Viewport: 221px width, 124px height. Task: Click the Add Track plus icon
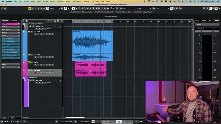(x=24, y=21)
